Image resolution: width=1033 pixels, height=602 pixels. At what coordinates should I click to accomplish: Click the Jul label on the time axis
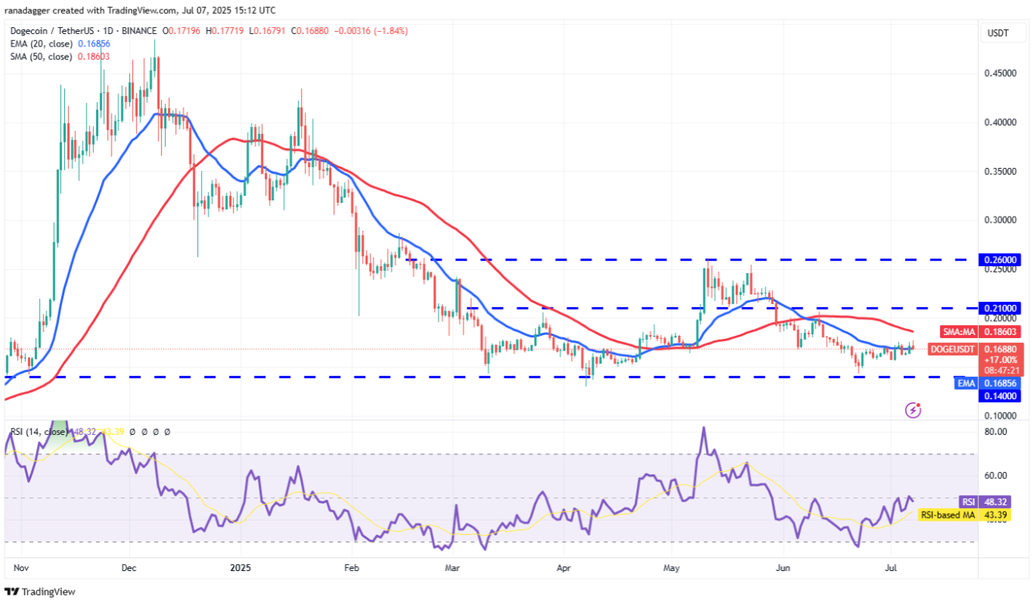point(892,567)
